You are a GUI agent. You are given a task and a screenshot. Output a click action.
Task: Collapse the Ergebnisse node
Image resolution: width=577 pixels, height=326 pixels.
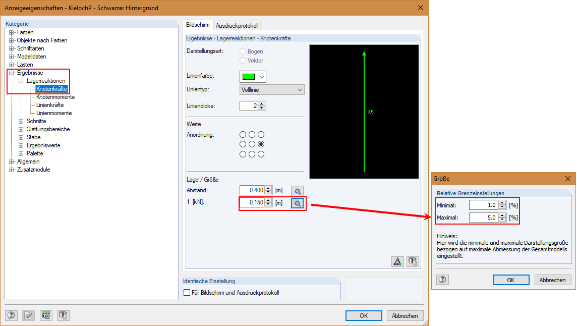[x=12, y=73]
